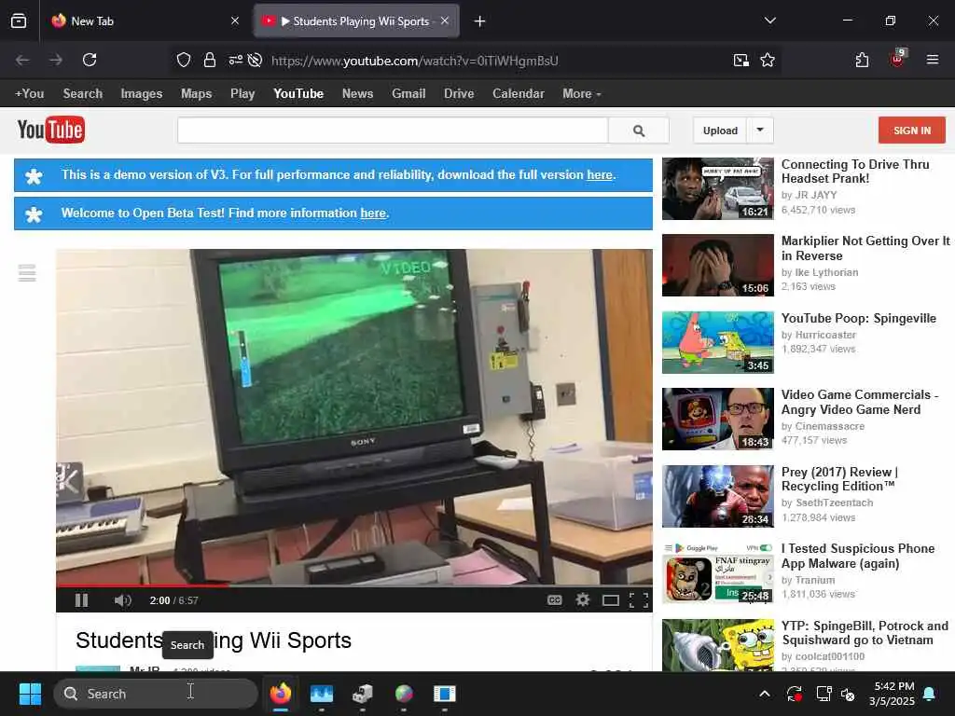This screenshot has height=716, width=955.
Task: Open Connecting To Drive Thru Headset Prank thumbnail
Action: point(717,188)
